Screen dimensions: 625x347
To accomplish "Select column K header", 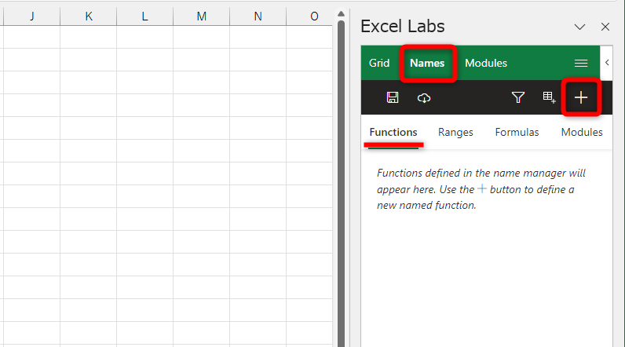I will 89,16.
